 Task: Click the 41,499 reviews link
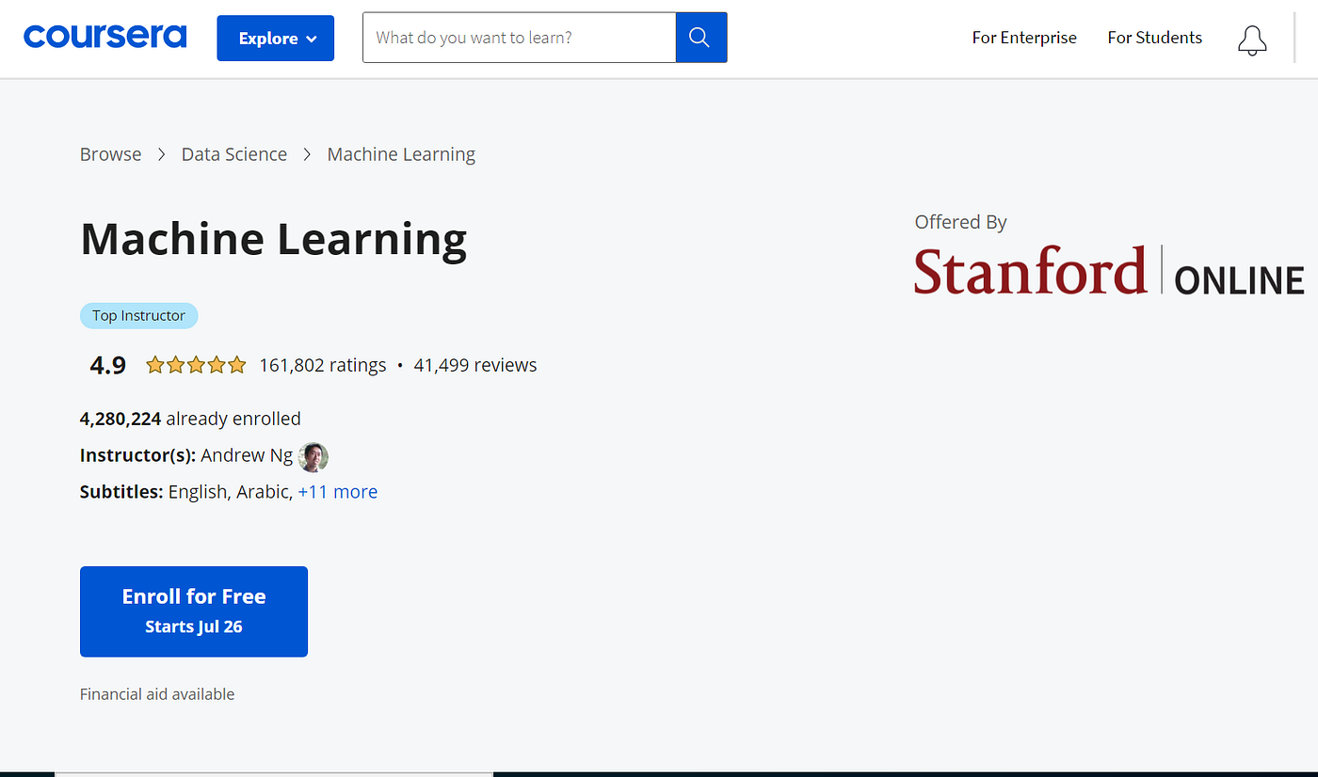tap(474, 365)
